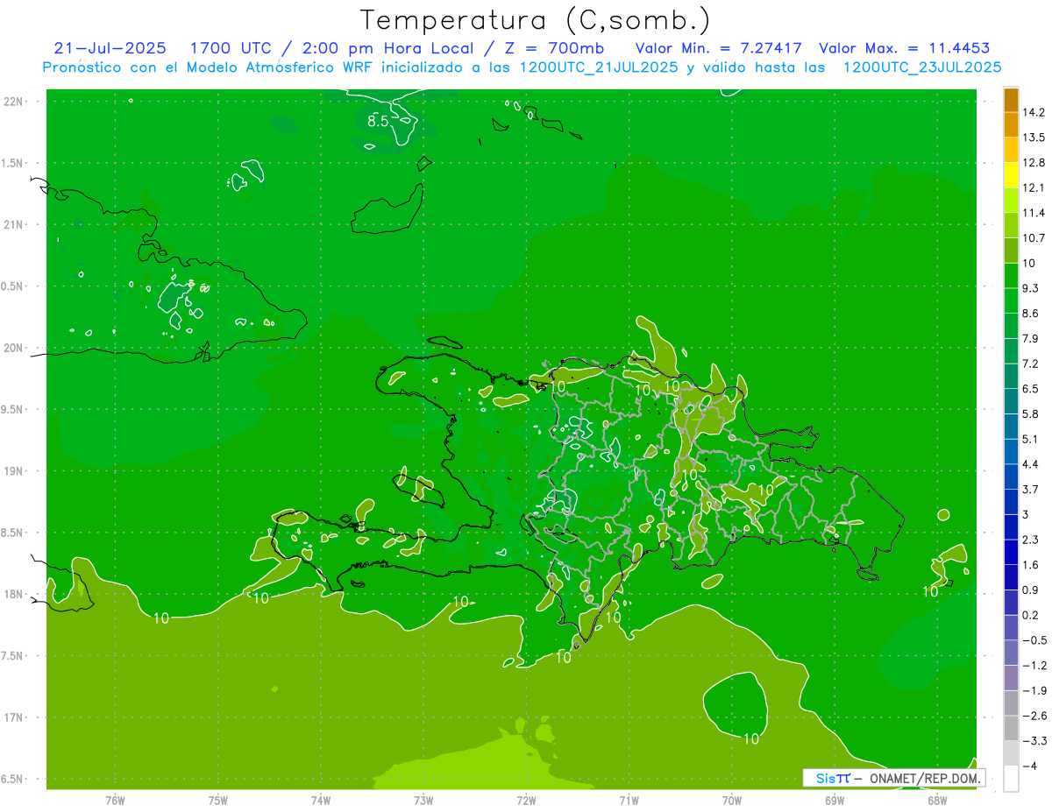Click the "19N" latitude axis label
Image resolution: width=1052 pixels, height=812 pixels.
coord(14,471)
